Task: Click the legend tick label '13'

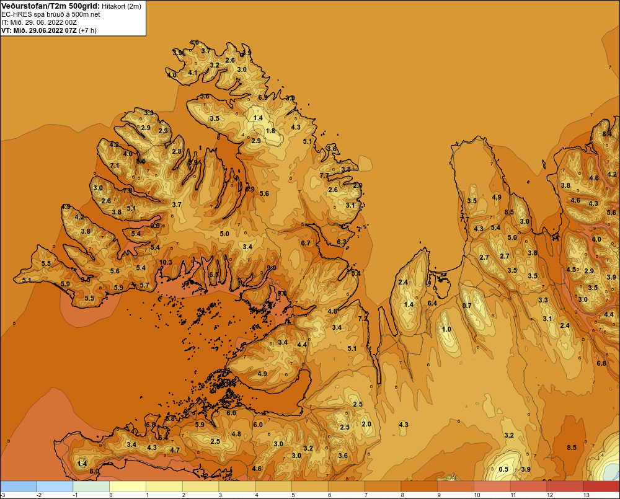Action: [586, 495]
